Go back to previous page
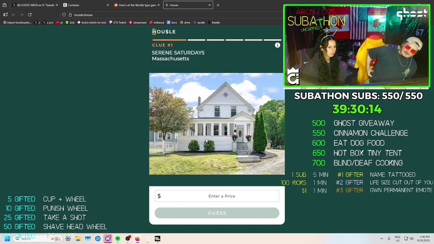The width and height of the screenshot is (434, 244). tap(14, 15)
